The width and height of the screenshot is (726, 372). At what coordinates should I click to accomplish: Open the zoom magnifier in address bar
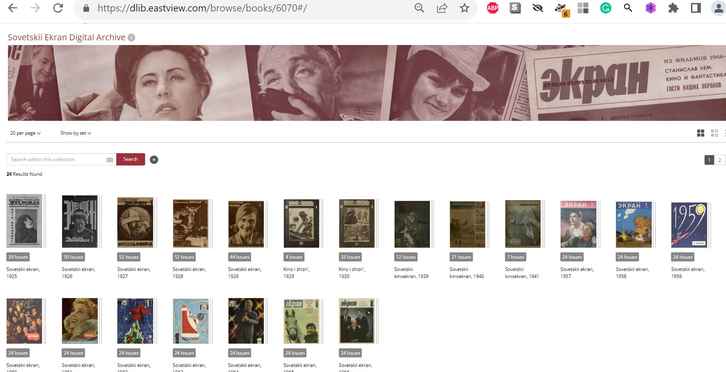tap(419, 8)
